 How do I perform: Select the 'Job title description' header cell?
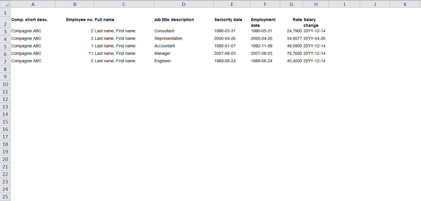tap(174, 20)
